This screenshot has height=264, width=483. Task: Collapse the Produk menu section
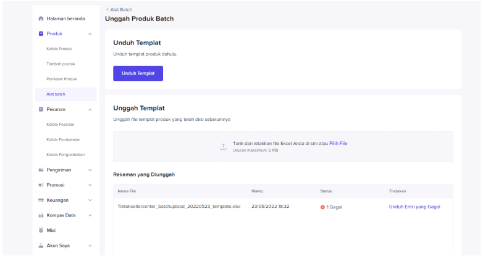pyautogui.click(x=90, y=34)
